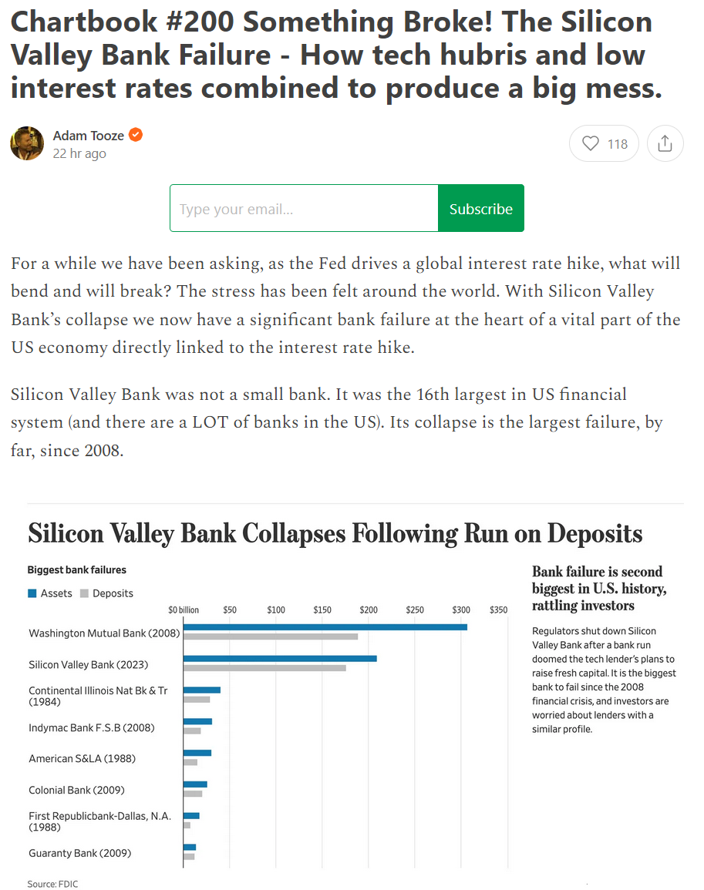Click Washington Mutual Bank's blue assets bar
The width and height of the screenshot is (704, 890).
(x=325, y=627)
